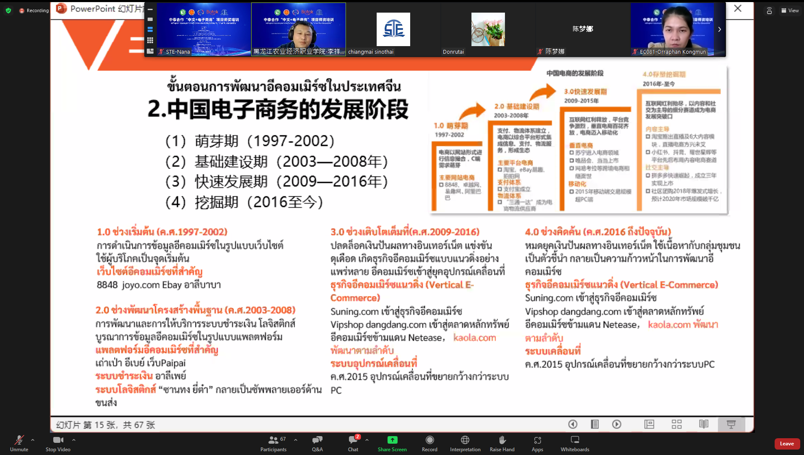Start Share Screen
The height and width of the screenshot is (455, 804).
pos(392,443)
